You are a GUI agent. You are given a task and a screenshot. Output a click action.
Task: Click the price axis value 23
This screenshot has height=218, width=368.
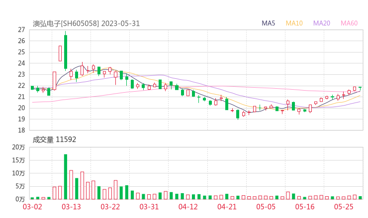(21, 74)
